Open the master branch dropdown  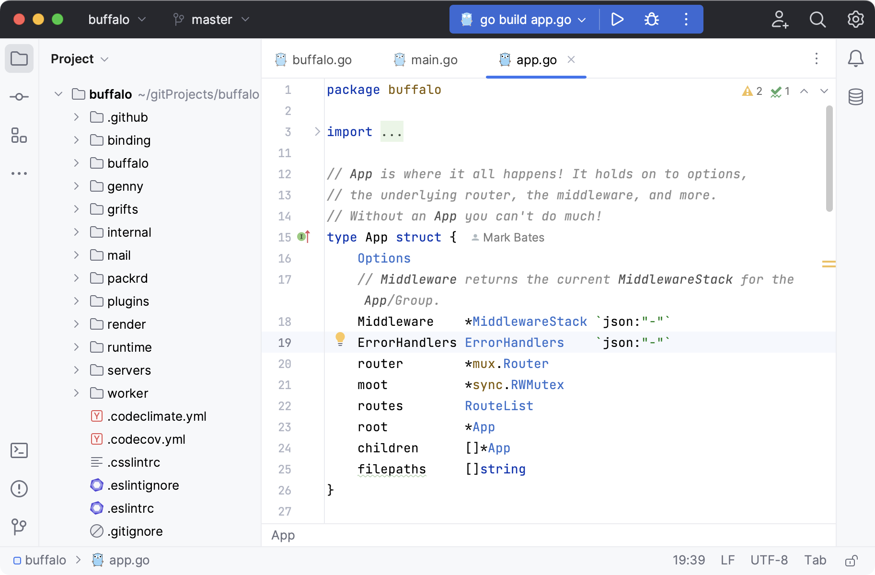(211, 19)
